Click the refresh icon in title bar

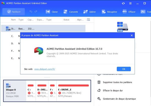coord(123,3)
